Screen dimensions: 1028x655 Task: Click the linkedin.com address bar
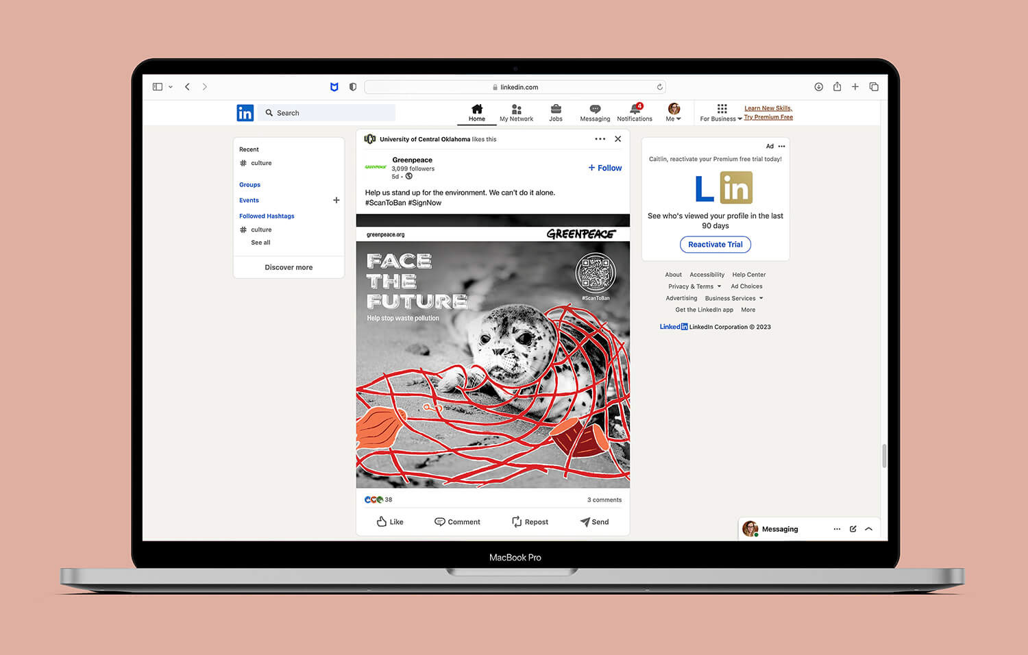pyautogui.click(x=515, y=87)
